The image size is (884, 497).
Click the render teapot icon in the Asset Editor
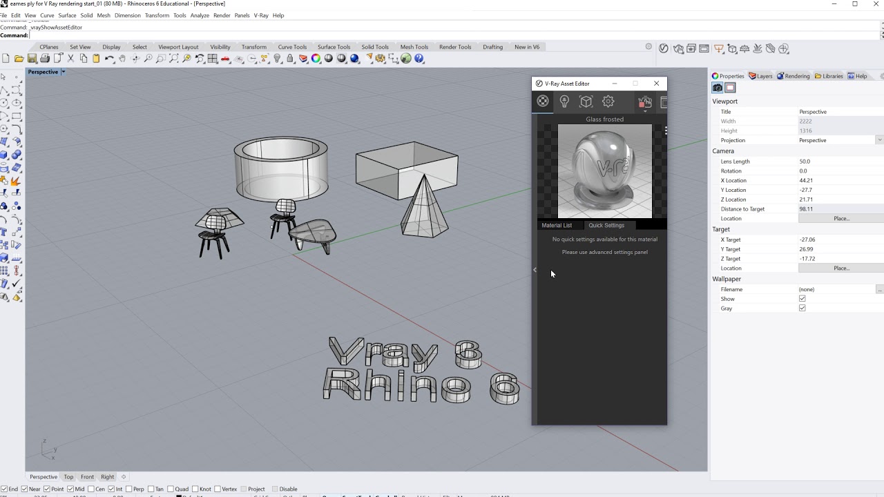pos(645,102)
